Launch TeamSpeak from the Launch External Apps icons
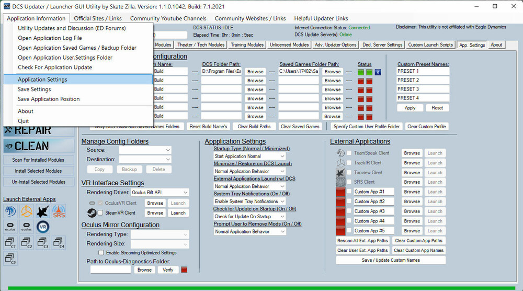This screenshot has width=523, height=291. pos(10,211)
